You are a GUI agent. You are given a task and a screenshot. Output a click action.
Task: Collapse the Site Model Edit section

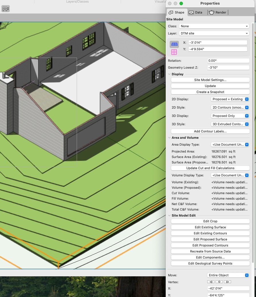[169, 215]
